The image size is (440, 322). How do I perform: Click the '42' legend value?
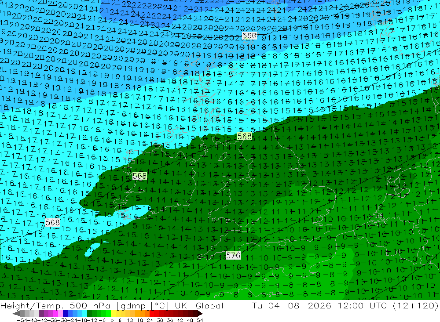180,320
